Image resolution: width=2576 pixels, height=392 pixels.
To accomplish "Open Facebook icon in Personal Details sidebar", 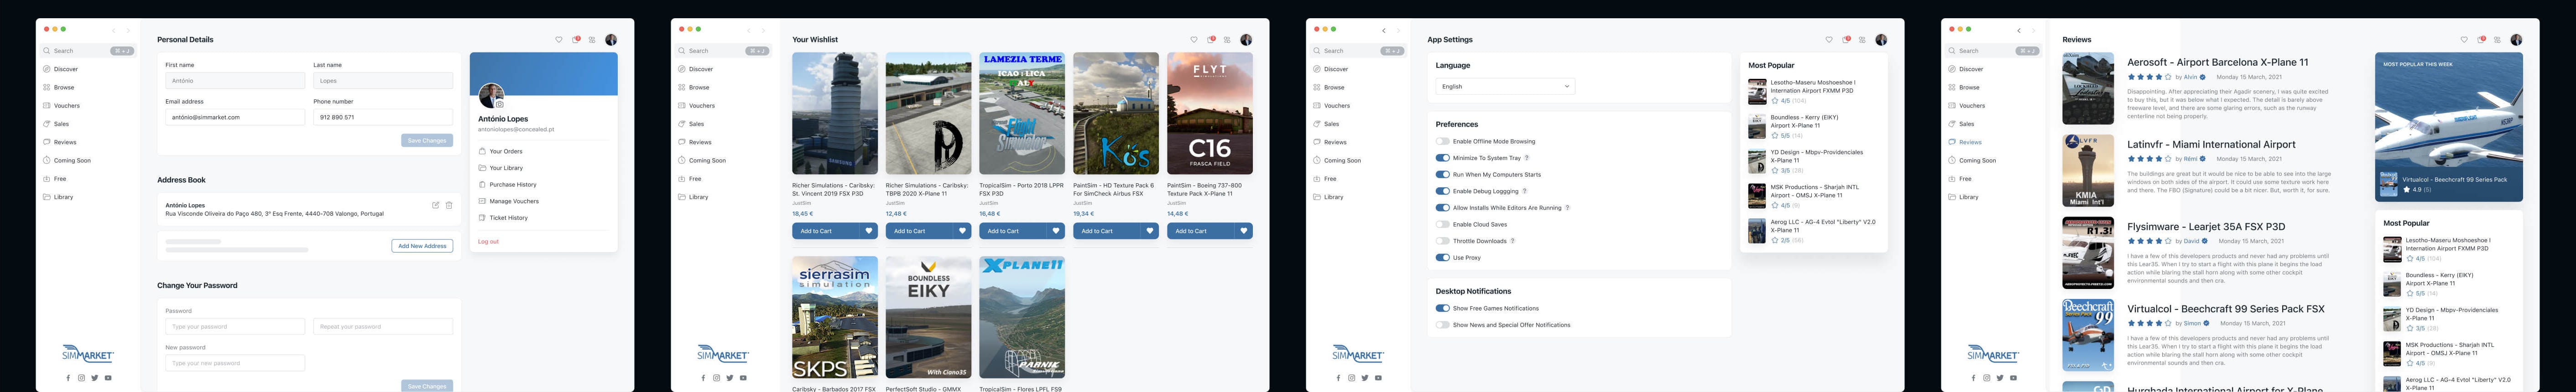I will pyautogui.click(x=69, y=378).
